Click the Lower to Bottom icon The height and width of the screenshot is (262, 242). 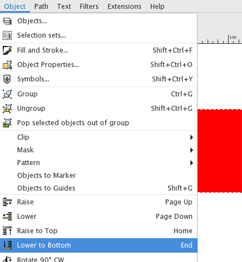[x=7, y=245]
